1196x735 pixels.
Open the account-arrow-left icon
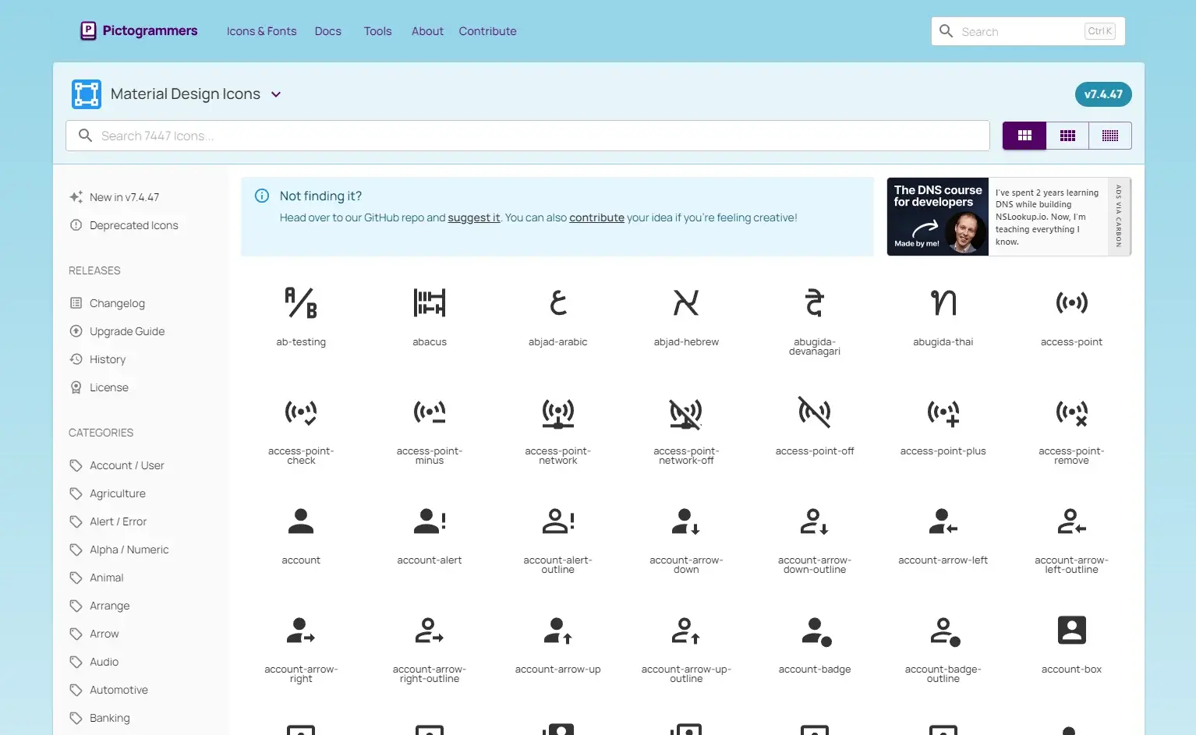943,521
